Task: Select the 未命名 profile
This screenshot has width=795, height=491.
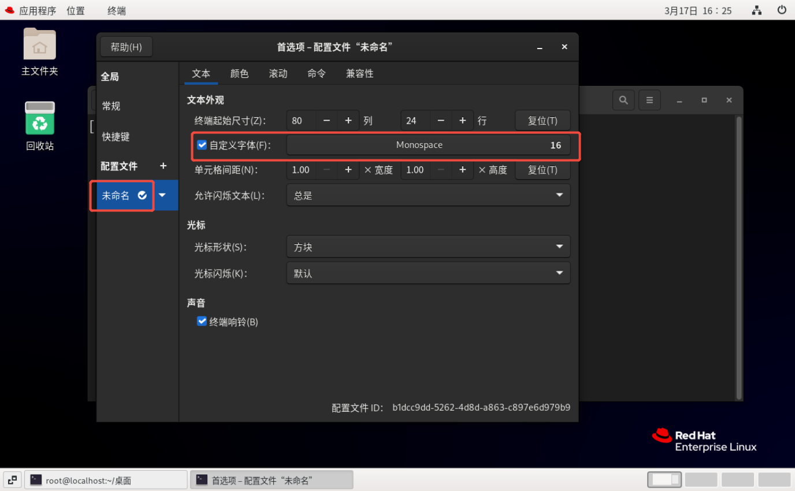Action: point(116,195)
